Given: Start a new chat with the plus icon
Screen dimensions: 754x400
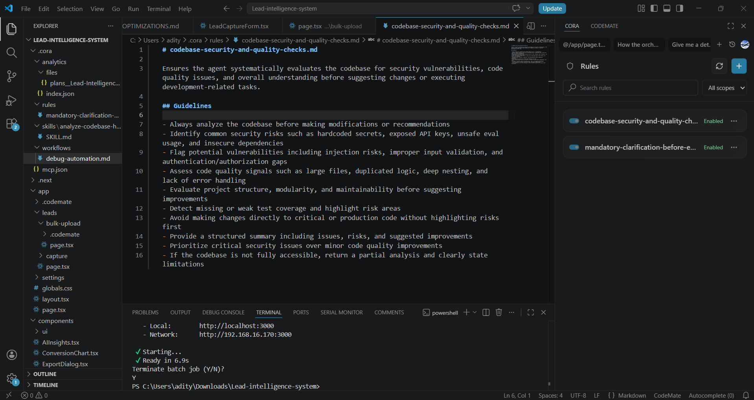Looking at the screenshot, I should pyautogui.click(x=719, y=44).
